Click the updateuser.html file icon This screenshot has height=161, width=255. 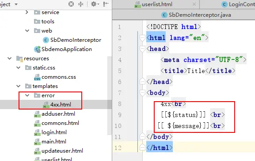point(37,151)
